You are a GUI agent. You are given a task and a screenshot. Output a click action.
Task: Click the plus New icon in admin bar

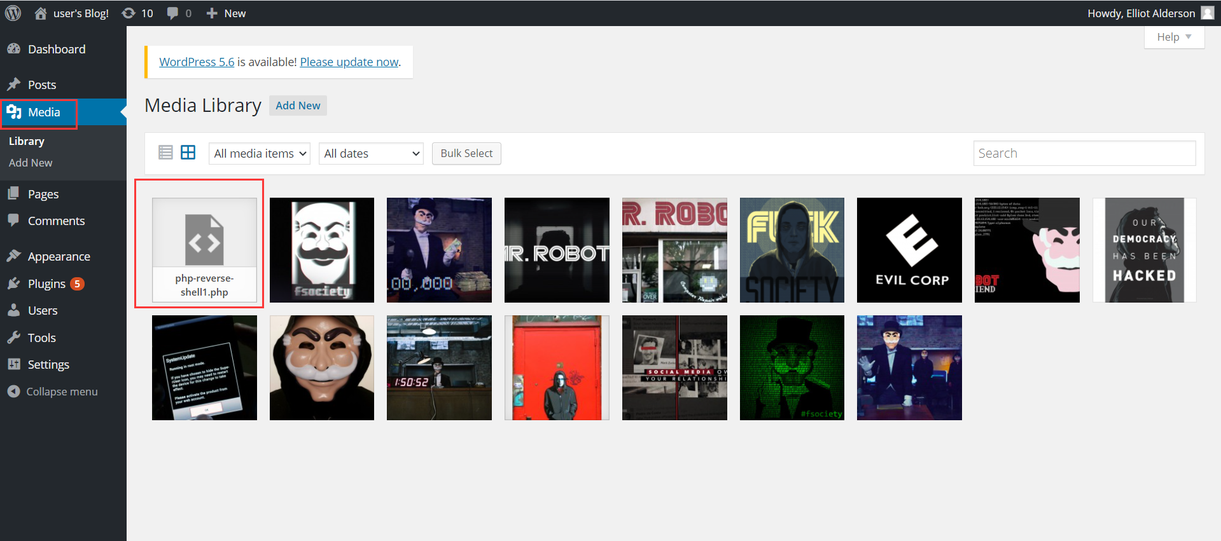pyautogui.click(x=212, y=13)
